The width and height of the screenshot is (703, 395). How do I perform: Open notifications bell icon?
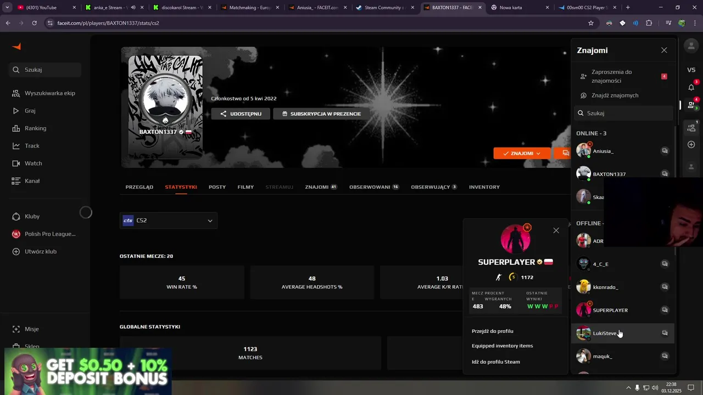(x=691, y=87)
